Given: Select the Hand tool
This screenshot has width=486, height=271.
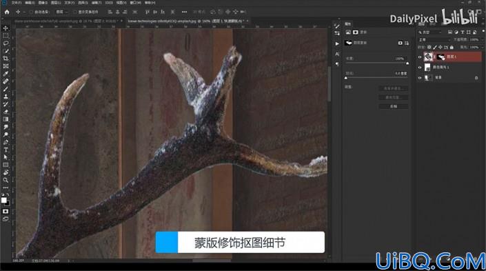Looking at the screenshot, I should click(6, 172).
